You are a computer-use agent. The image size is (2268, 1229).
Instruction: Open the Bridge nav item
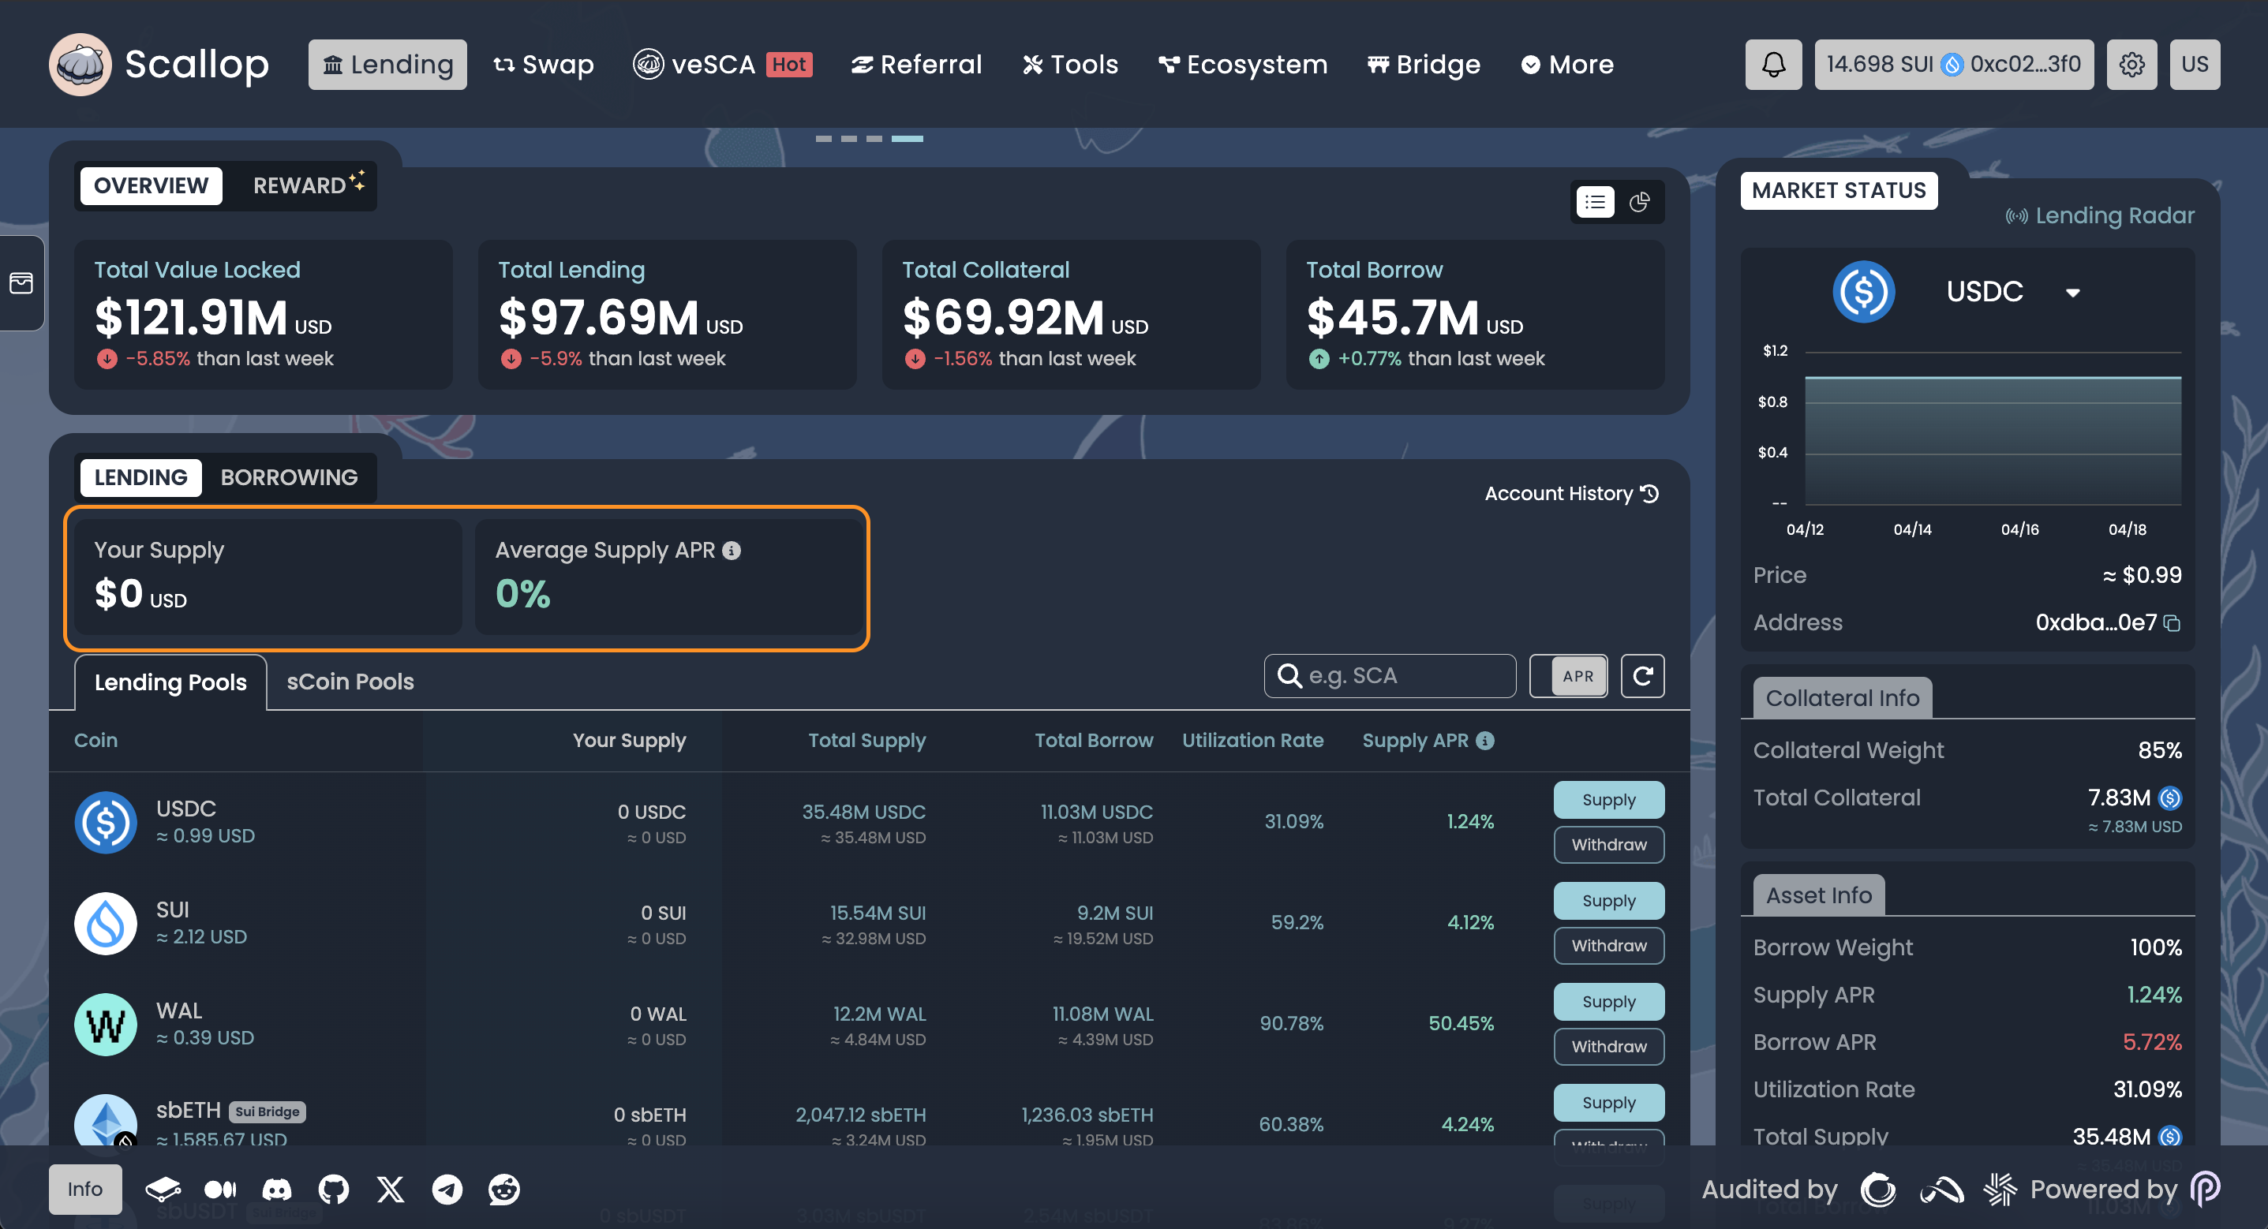click(x=1424, y=64)
